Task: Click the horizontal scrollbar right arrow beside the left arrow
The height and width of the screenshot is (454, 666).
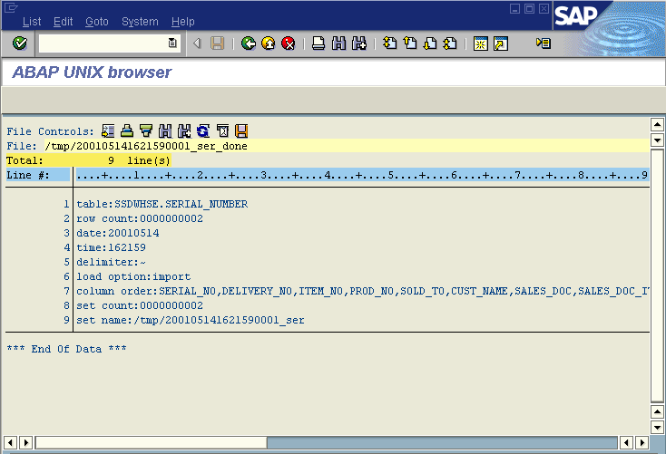Action: [26, 442]
